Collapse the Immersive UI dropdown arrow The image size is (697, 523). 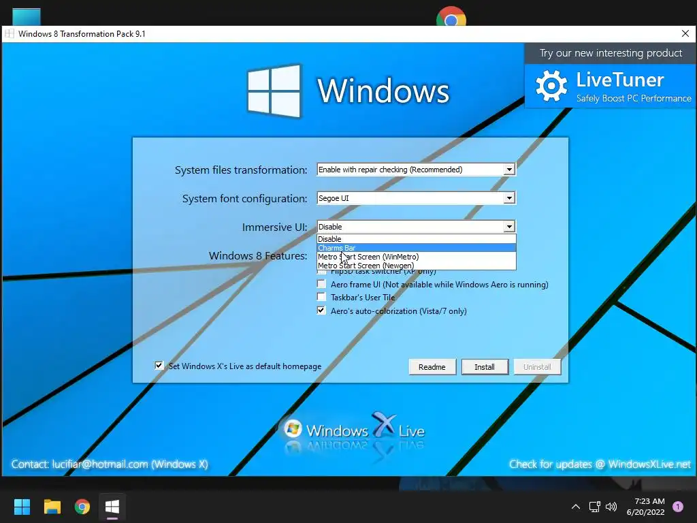(509, 226)
